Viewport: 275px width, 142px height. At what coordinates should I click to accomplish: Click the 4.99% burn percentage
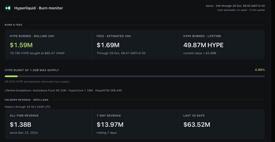tap(260, 70)
